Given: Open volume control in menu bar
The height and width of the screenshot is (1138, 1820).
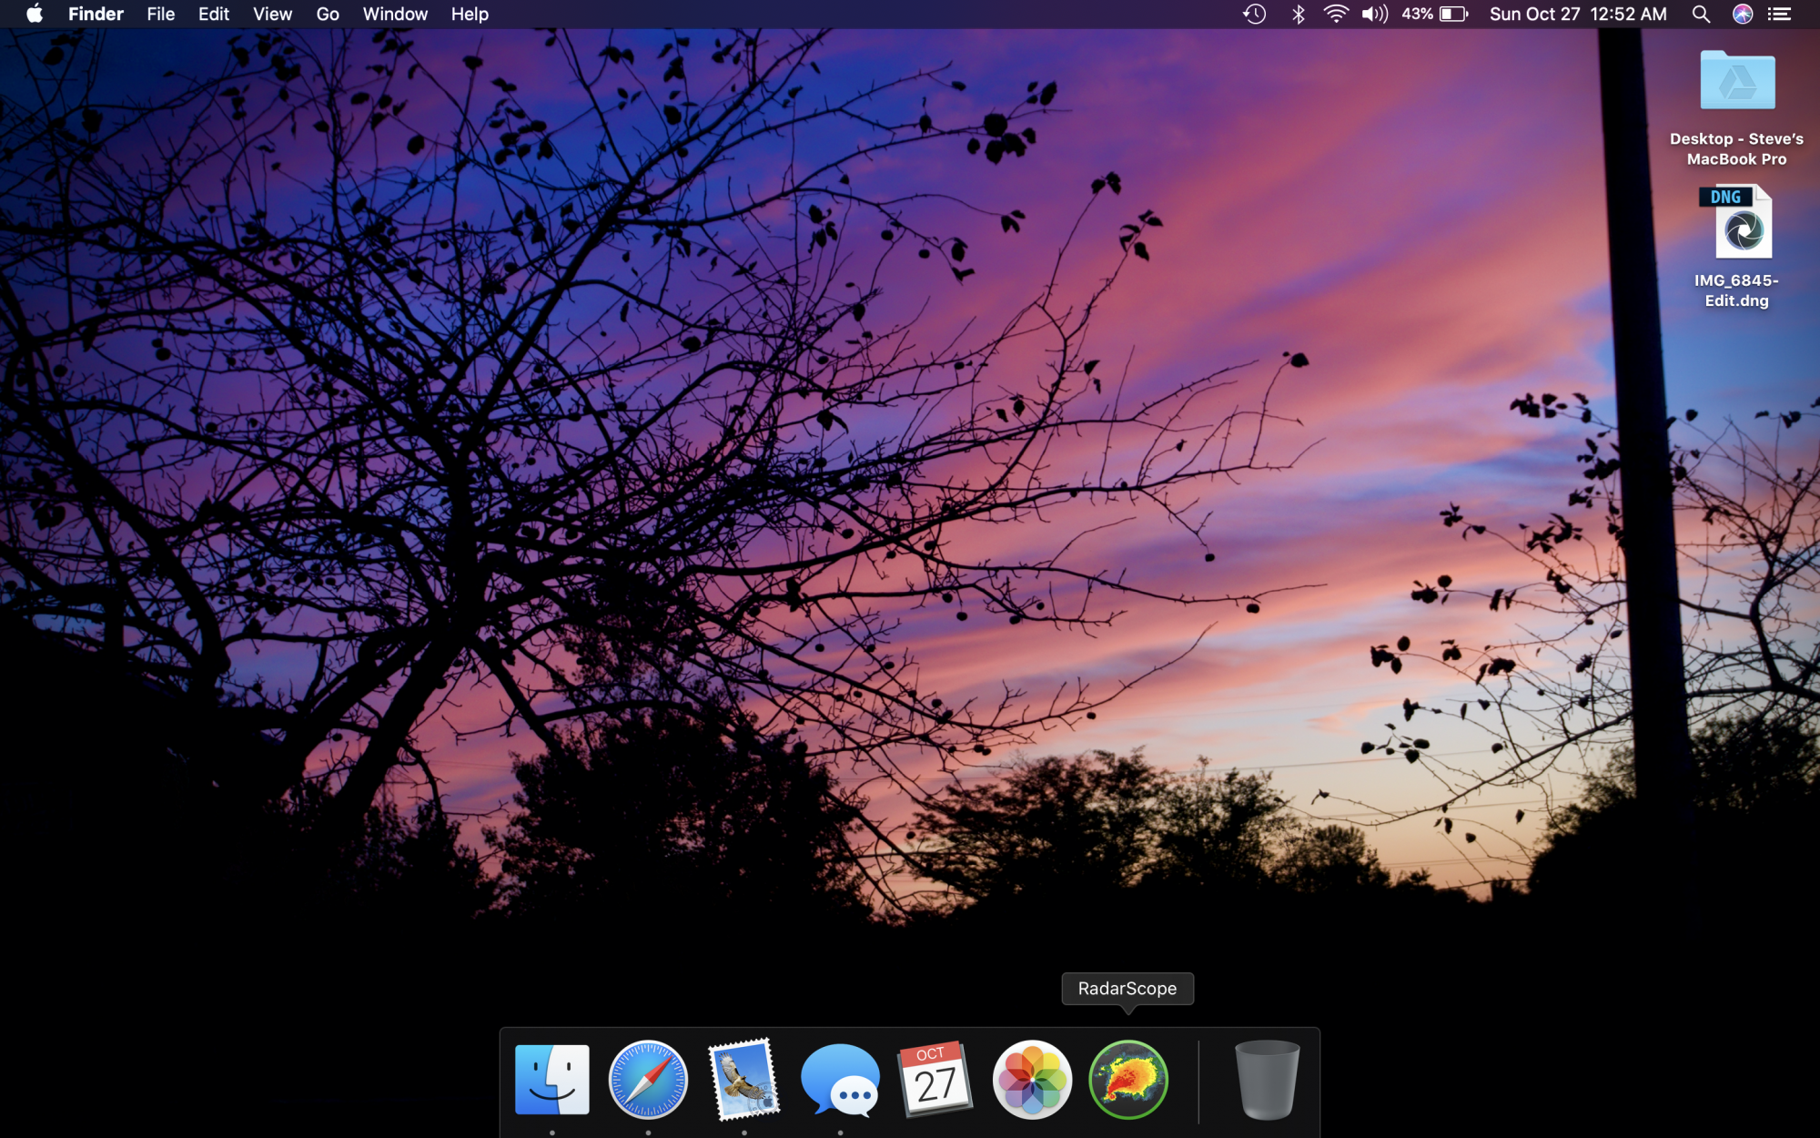Looking at the screenshot, I should point(1374,14).
